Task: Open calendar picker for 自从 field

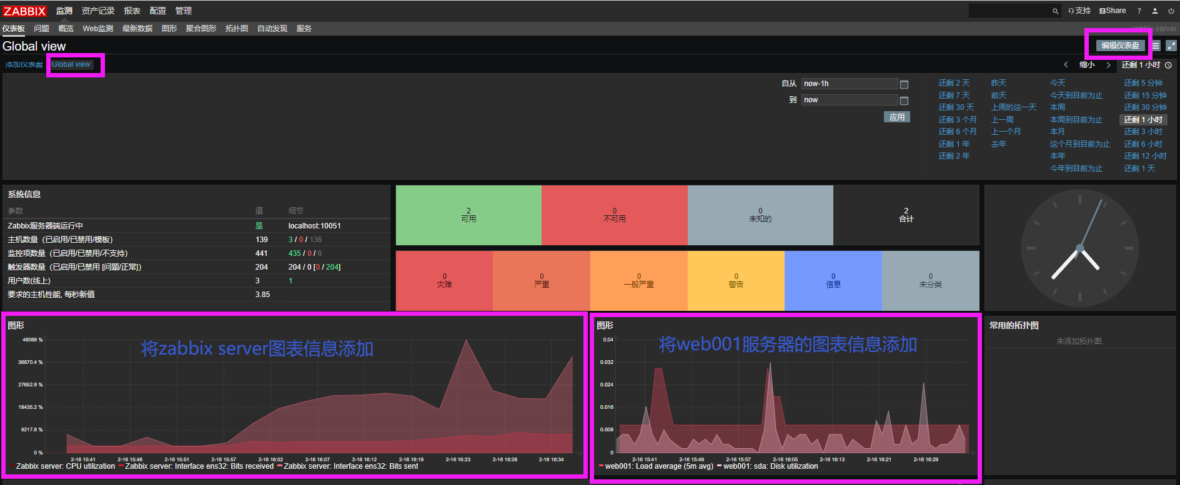Action: tap(904, 84)
